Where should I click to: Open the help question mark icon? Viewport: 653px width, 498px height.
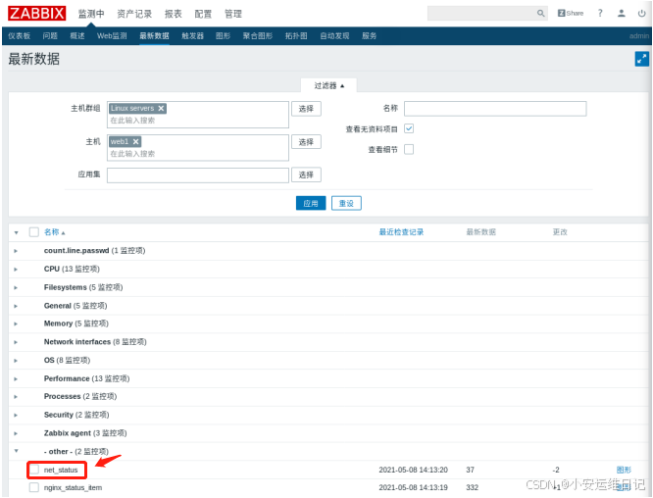pos(600,14)
